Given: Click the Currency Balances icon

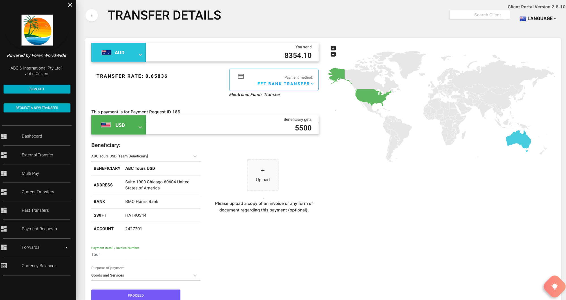Looking at the screenshot, I should tap(4, 266).
